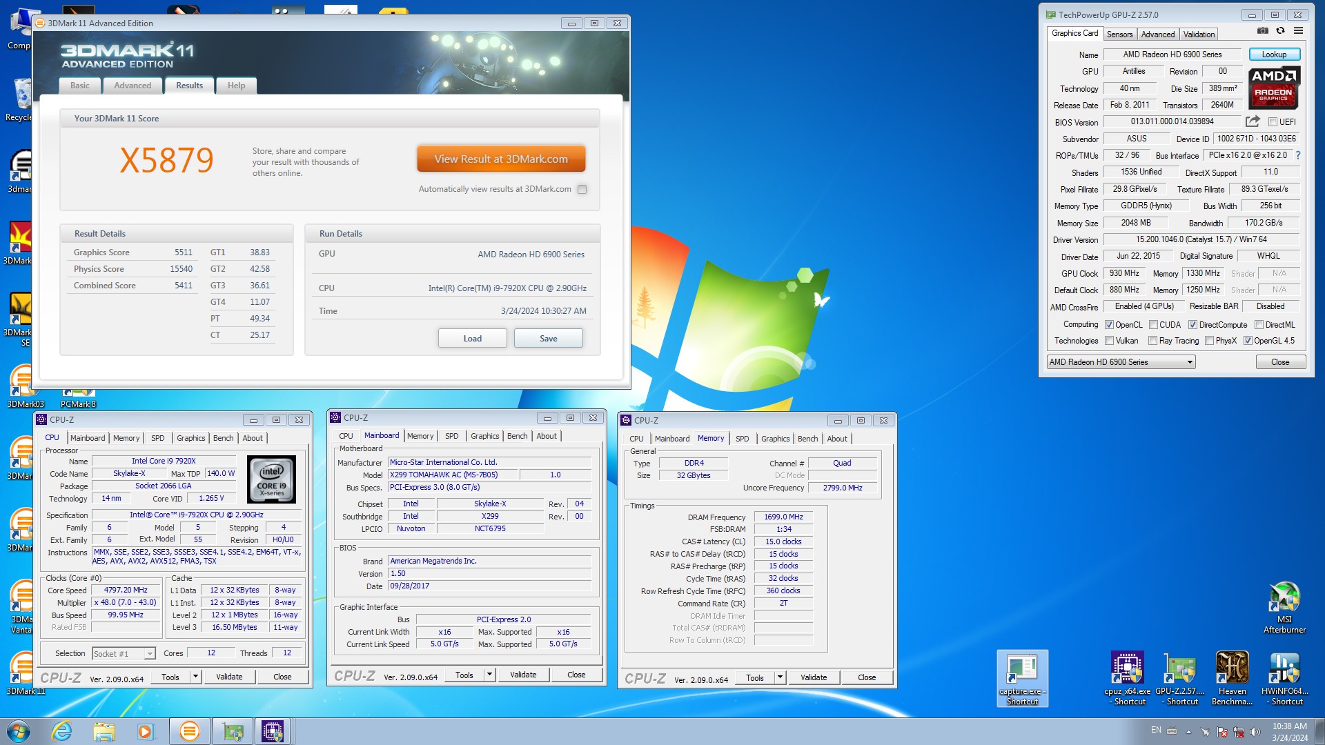Click the Lookup button in GPU-Z
The image size is (1325, 745).
[1274, 54]
